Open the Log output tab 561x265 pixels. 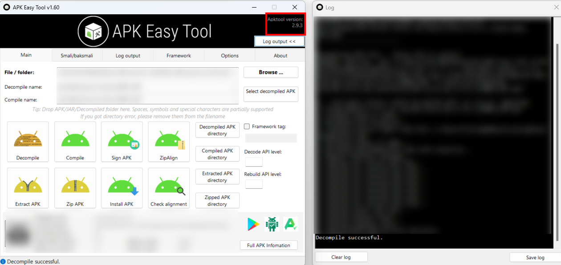[128, 56]
